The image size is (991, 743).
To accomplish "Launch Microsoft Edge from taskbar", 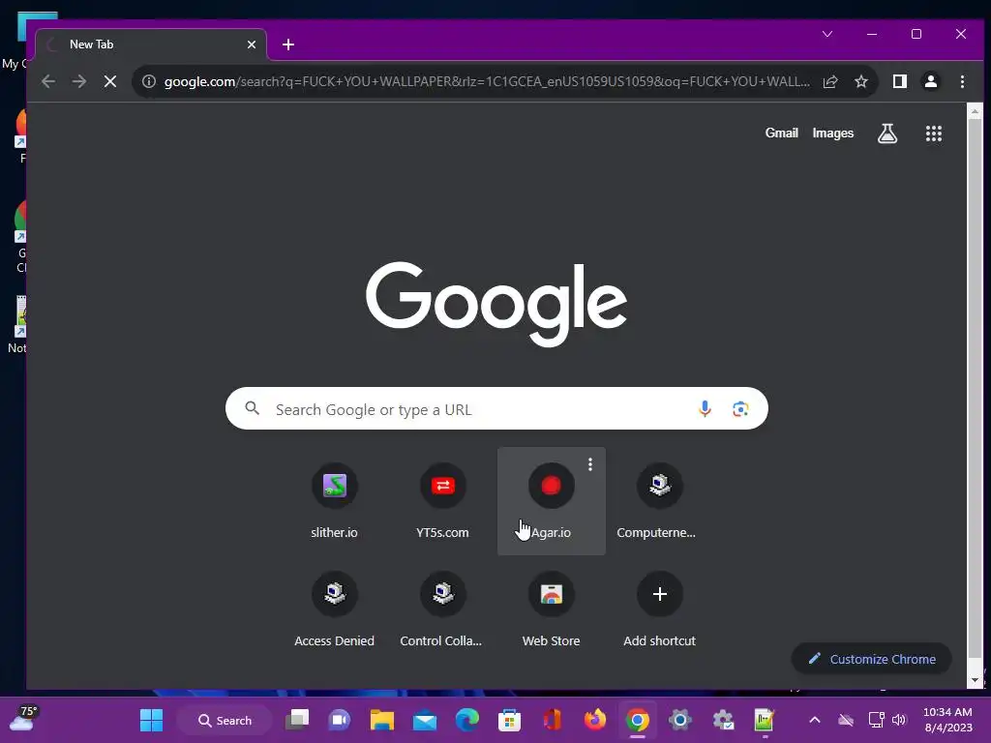I will click(467, 720).
